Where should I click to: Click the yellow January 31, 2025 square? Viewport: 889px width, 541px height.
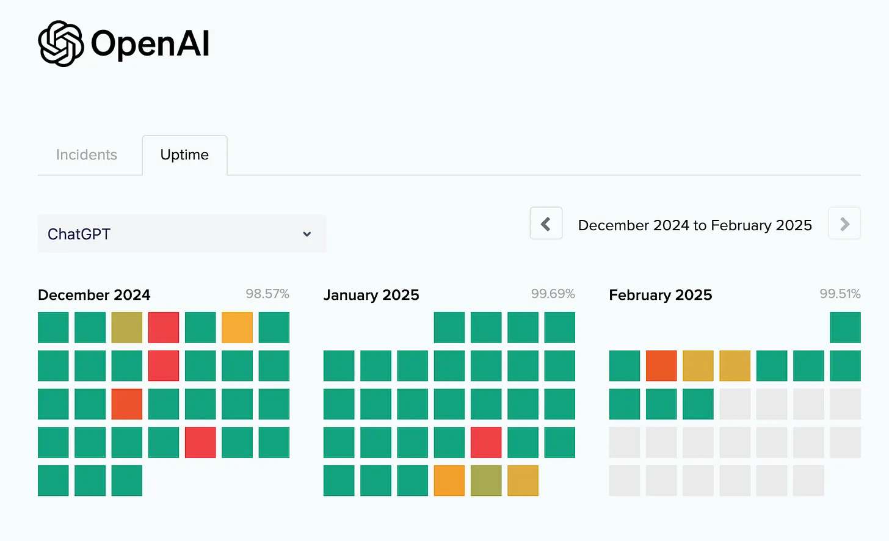coord(523,481)
